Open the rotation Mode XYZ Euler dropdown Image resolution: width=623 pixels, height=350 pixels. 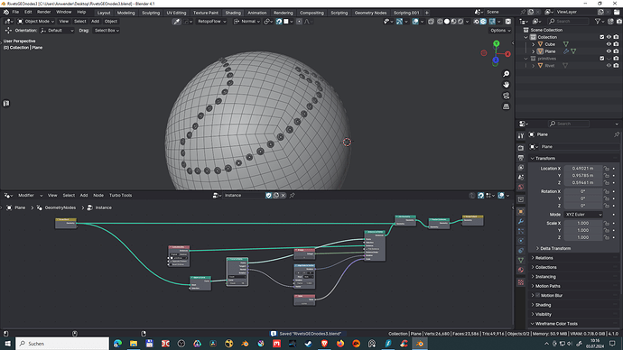click(583, 215)
